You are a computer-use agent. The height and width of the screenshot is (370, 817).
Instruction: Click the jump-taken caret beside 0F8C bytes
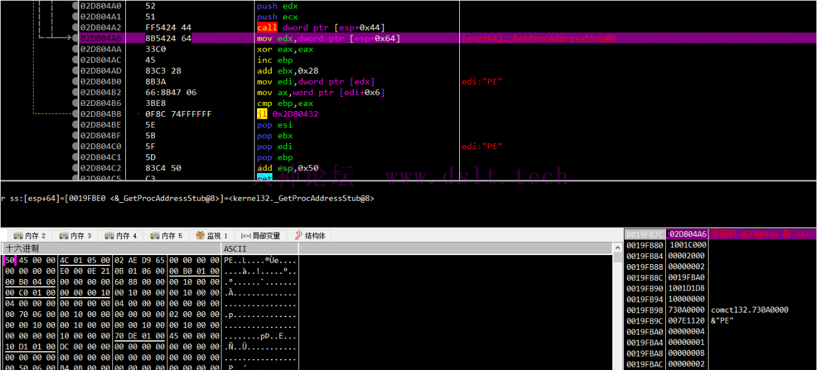coord(138,114)
